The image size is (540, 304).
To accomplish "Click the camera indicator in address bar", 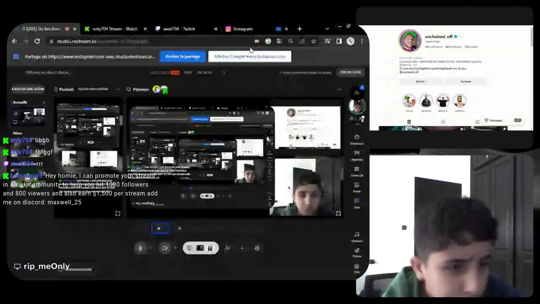I will (x=257, y=41).
